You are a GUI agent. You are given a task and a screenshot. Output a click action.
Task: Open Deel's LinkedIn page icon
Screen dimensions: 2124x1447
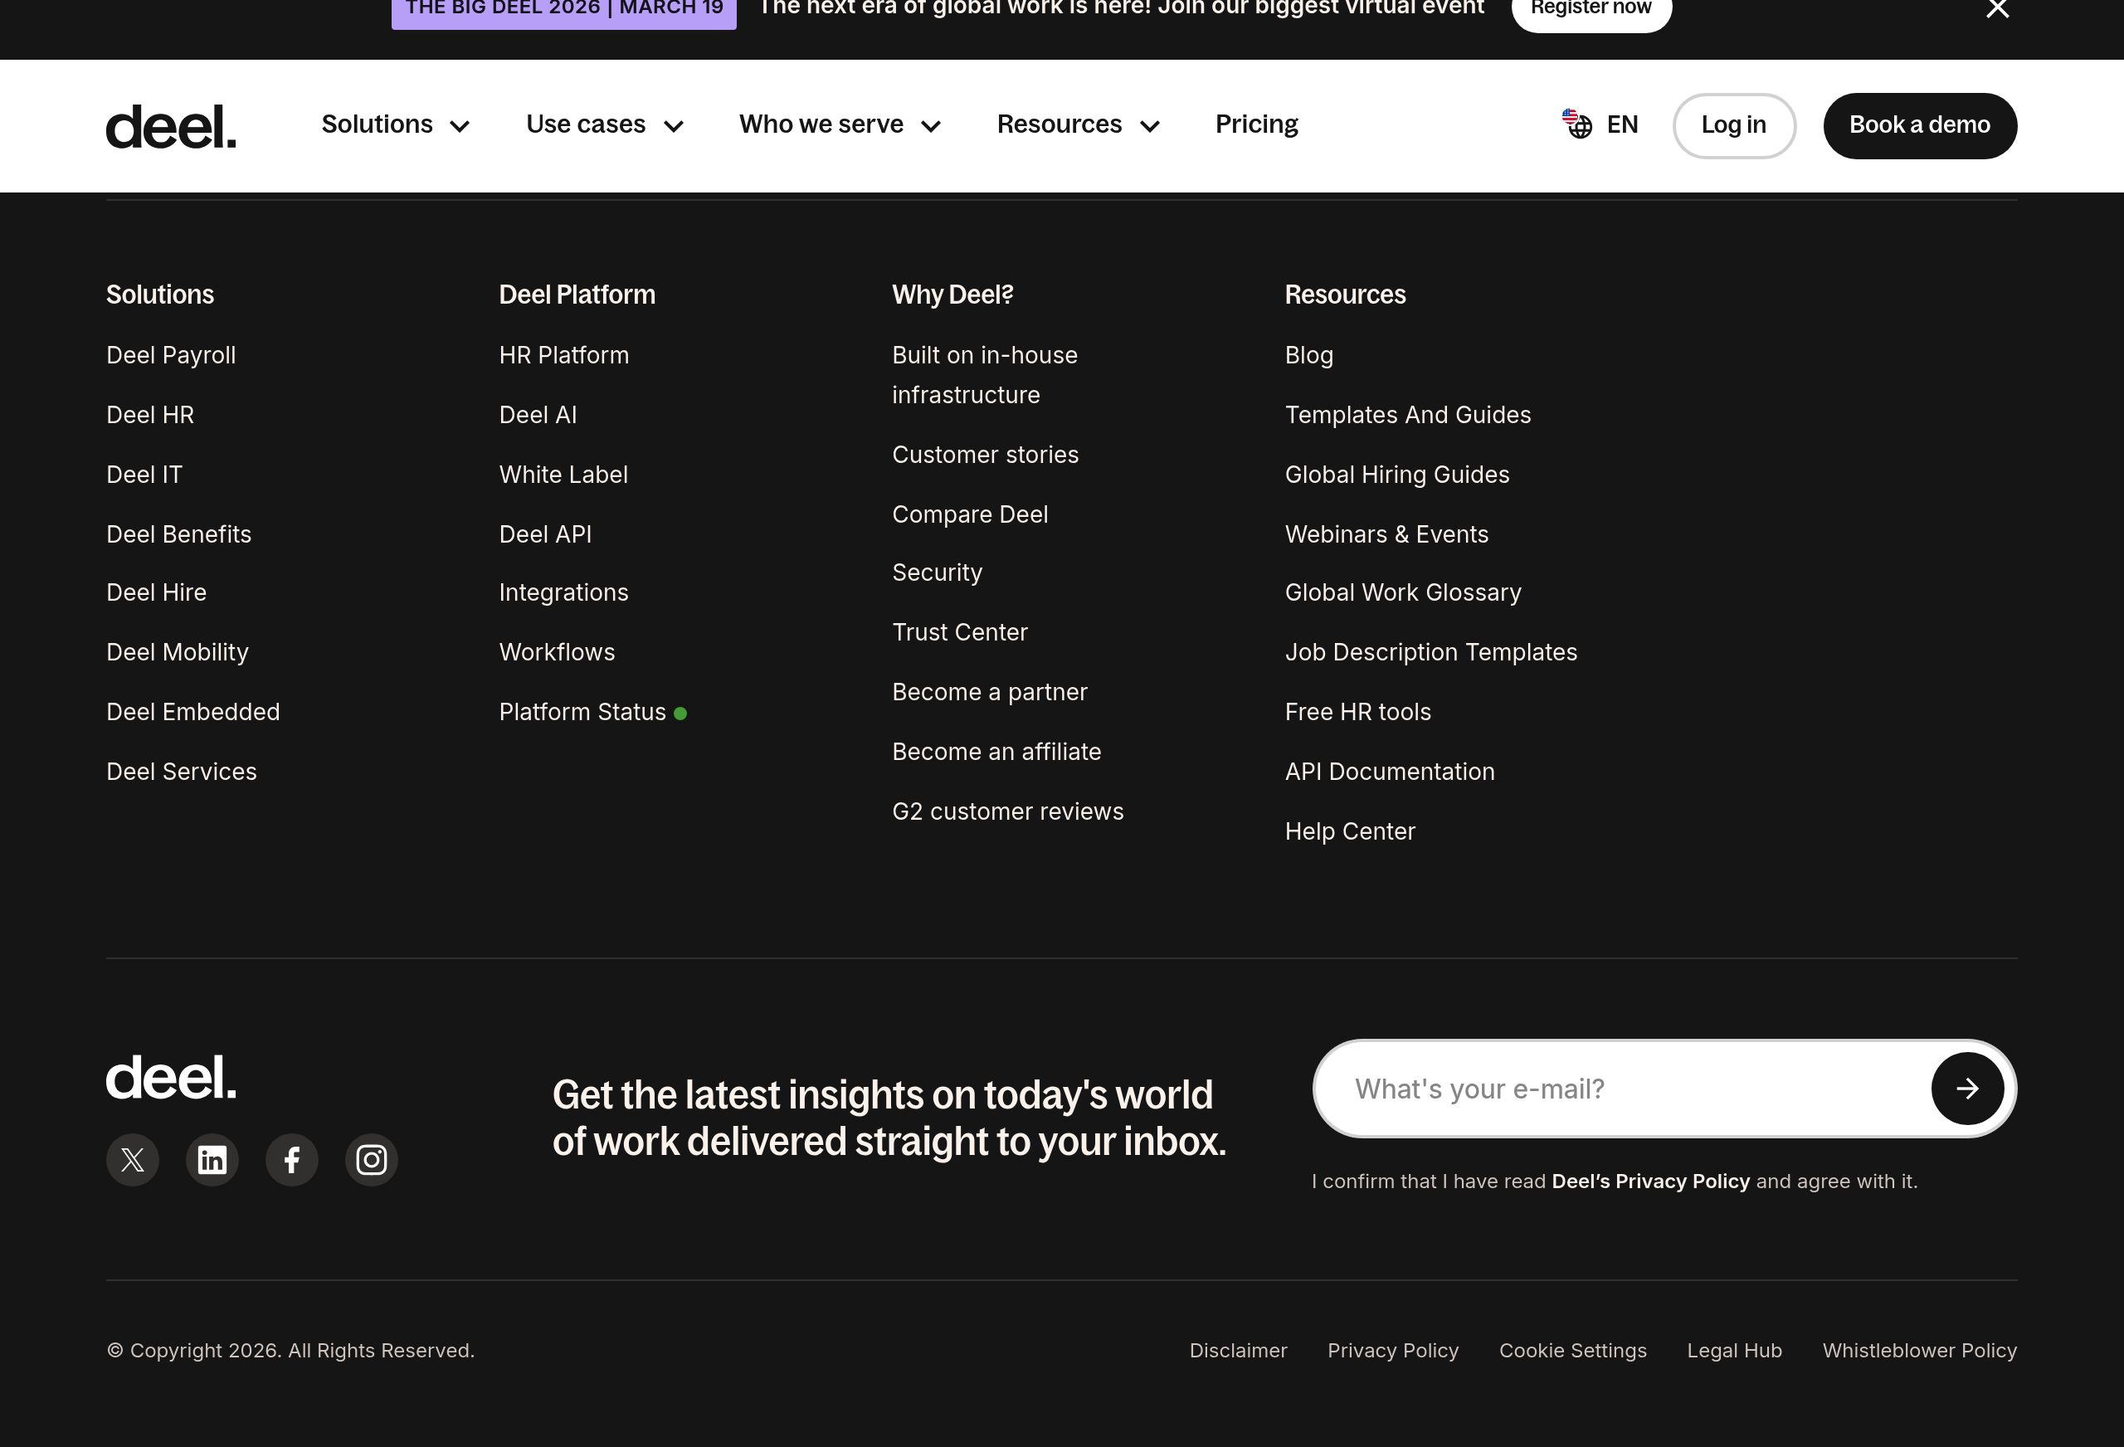pos(212,1160)
